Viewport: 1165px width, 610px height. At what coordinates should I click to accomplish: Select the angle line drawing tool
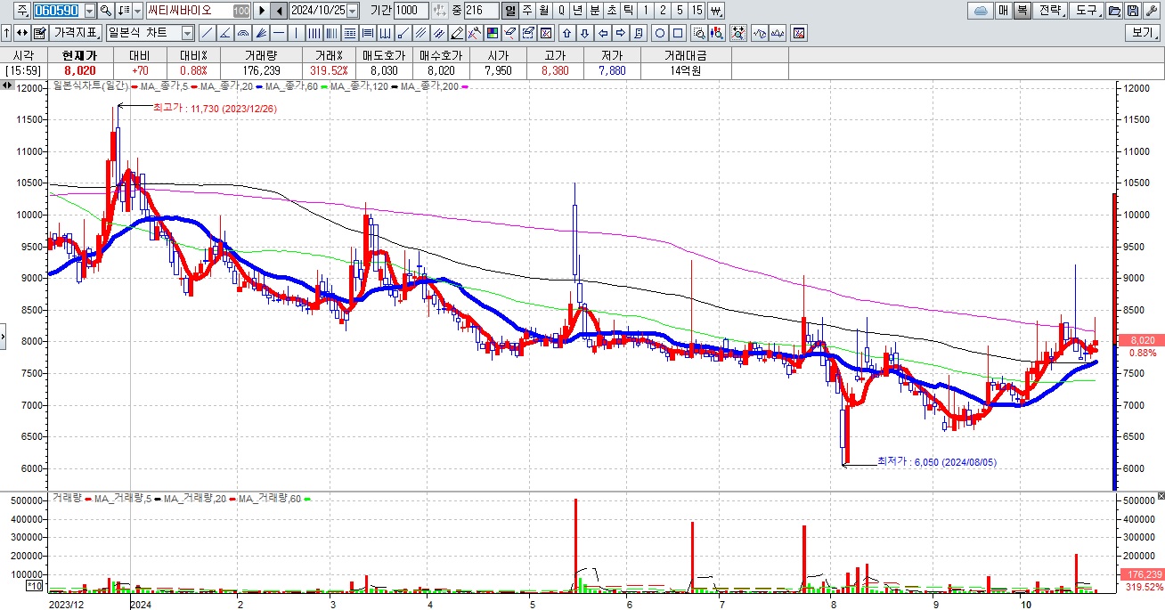(225, 33)
